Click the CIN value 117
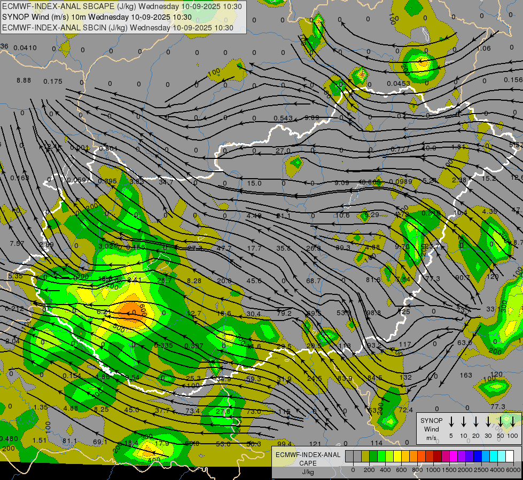This screenshot has width=523, height=480. [x=405, y=345]
